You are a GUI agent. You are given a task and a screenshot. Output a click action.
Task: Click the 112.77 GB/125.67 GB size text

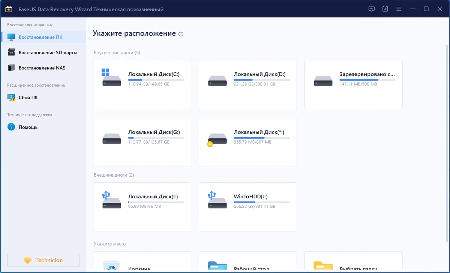(149, 142)
